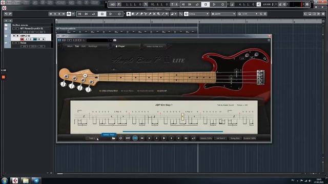This screenshot has height=184, width=328.
Task: Click the Tab Player next bar arrow
Action: [171, 138]
